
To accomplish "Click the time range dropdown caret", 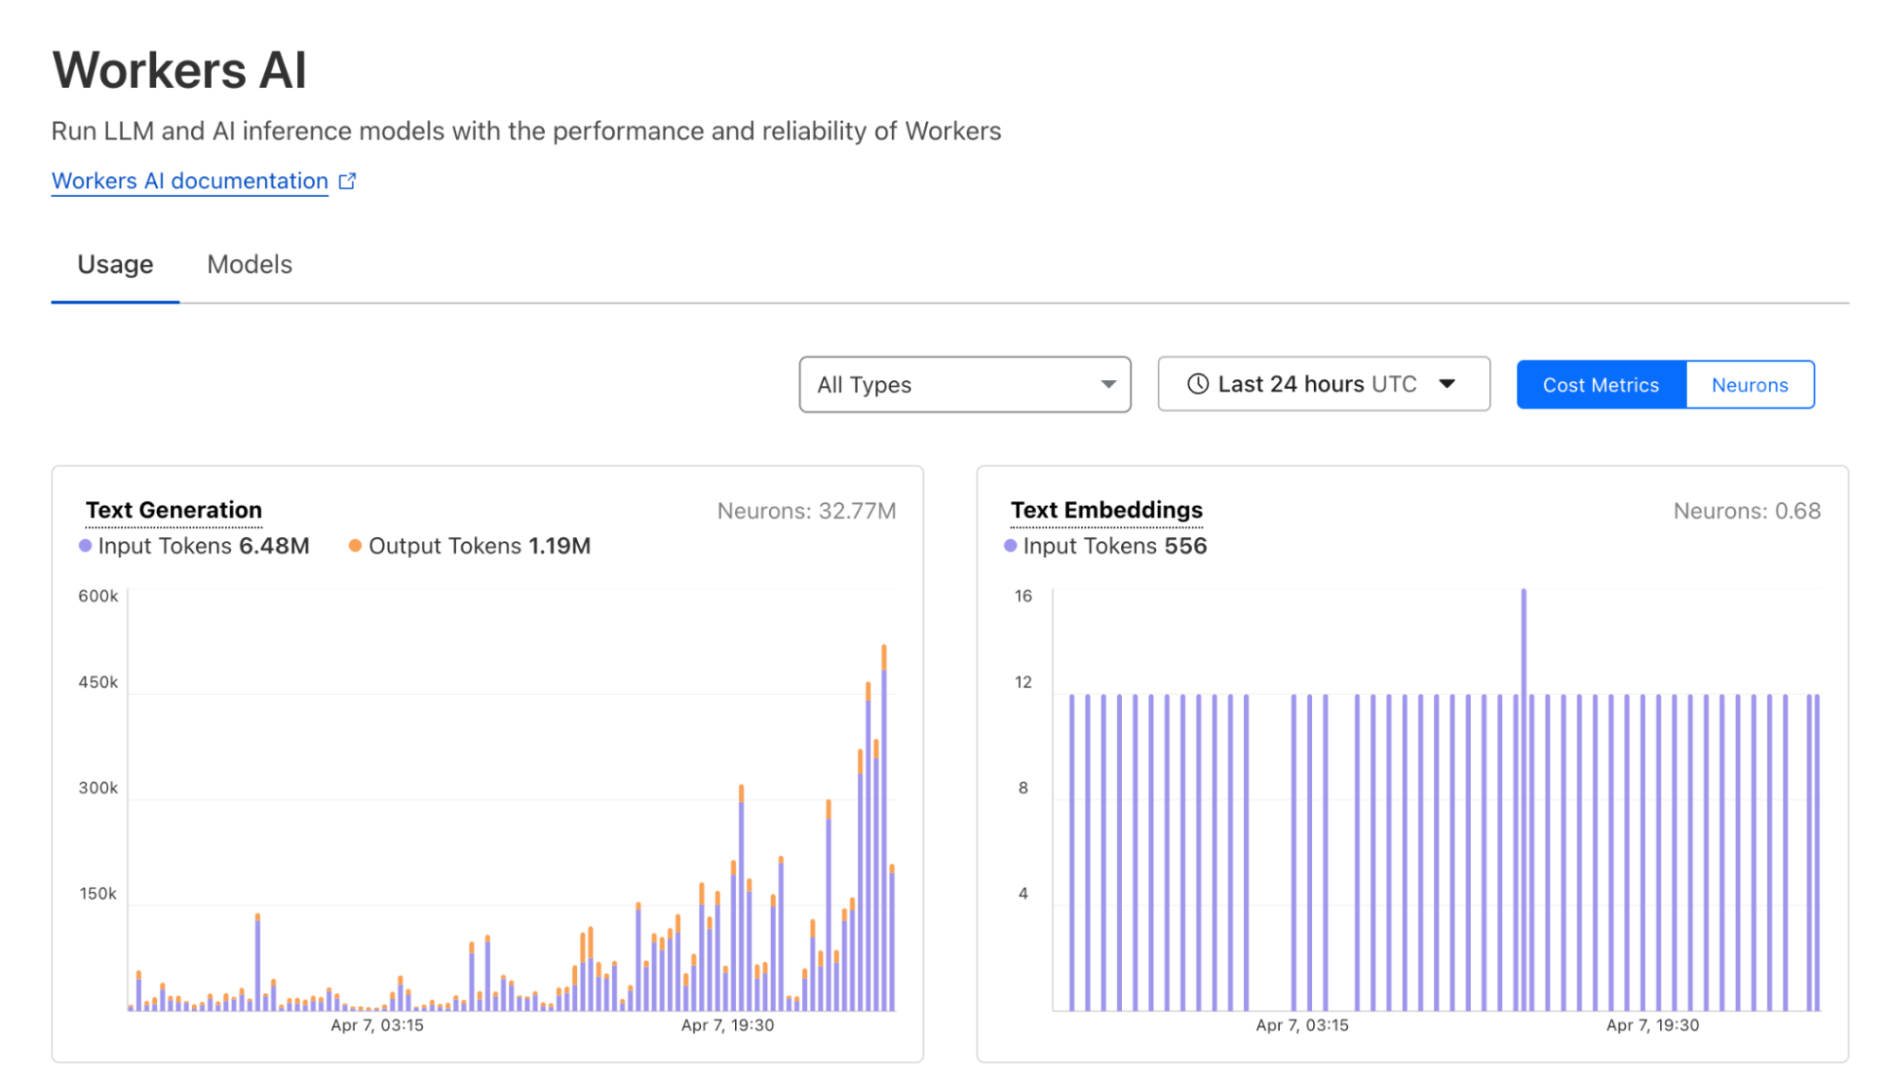I will [x=1446, y=383].
